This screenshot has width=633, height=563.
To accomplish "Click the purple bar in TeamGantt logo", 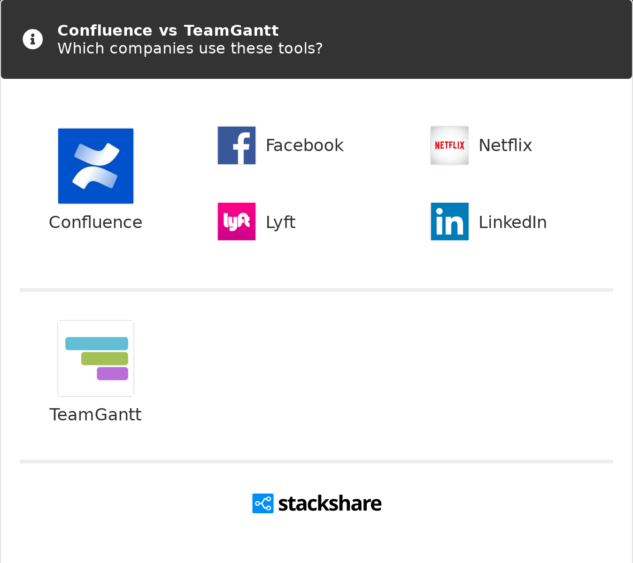I will pyautogui.click(x=113, y=373).
